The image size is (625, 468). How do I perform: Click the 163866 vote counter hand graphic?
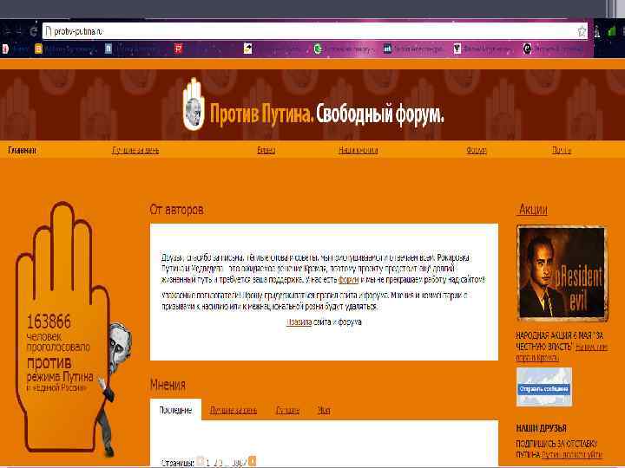click(62, 327)
